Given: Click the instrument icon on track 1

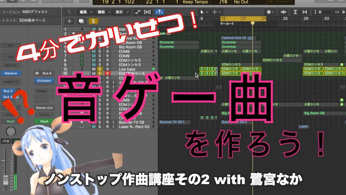Looking at the screenshot, I should click(82, 29).
